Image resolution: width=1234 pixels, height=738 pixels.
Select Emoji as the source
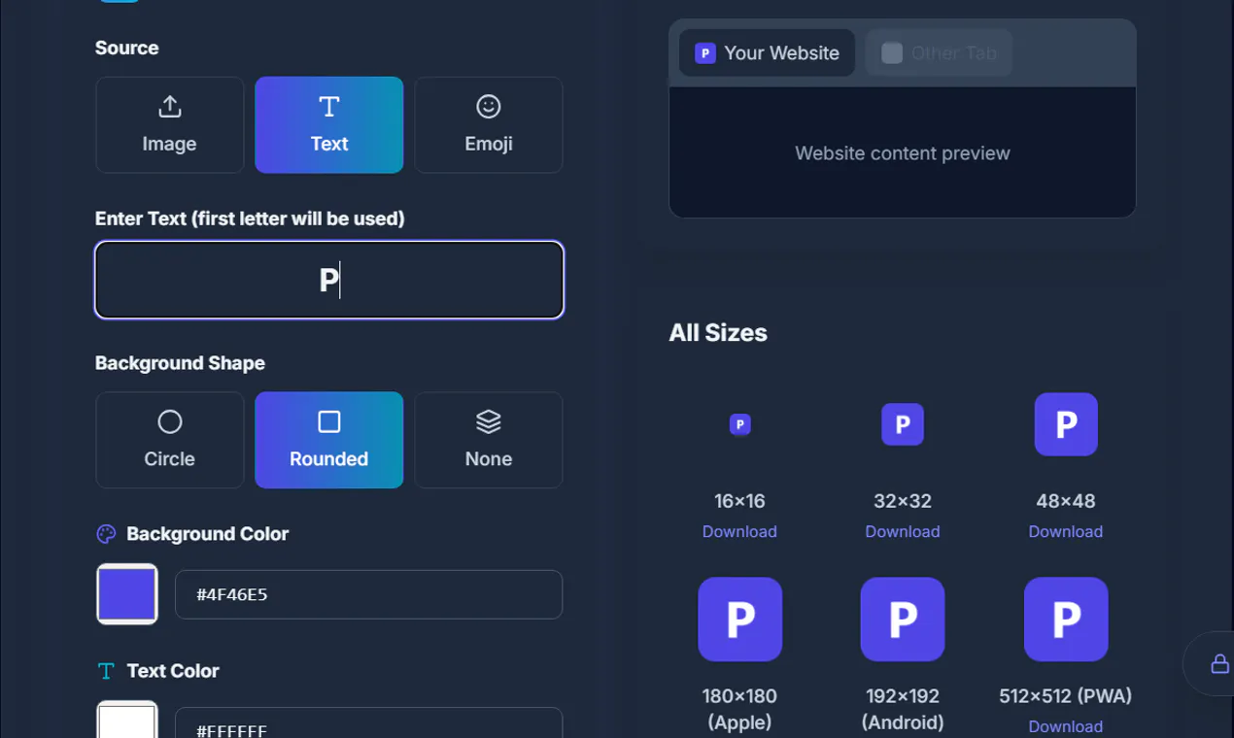tap(489, 125)
